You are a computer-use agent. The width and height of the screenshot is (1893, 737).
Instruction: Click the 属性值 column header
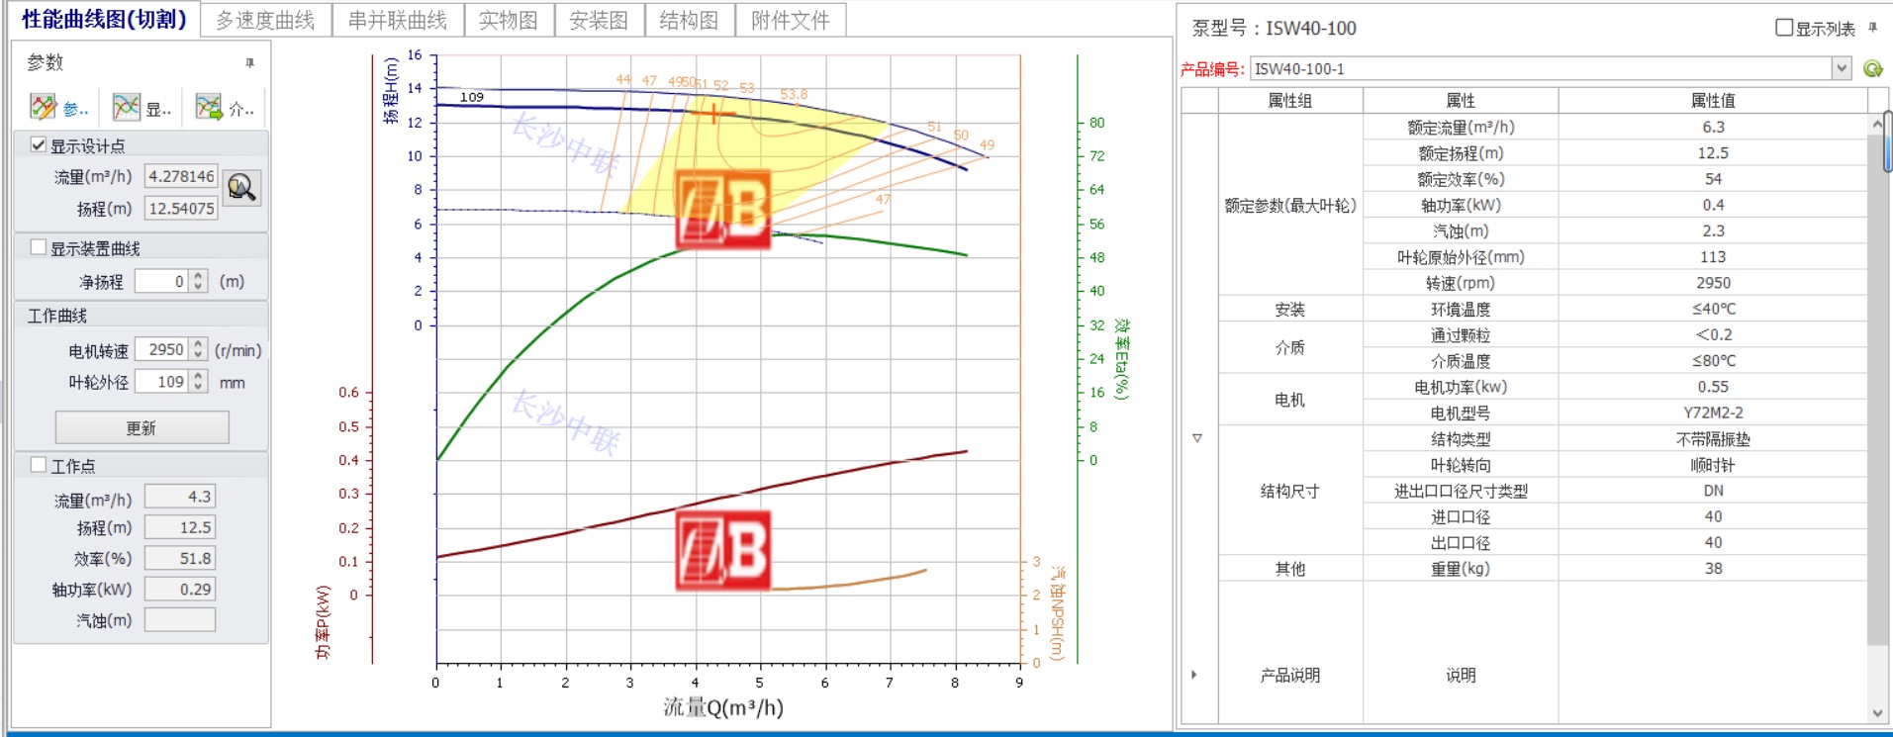(x=1713, y=100)
